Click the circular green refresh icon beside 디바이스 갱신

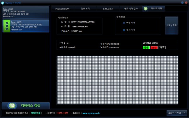click(x=12, y=105)
